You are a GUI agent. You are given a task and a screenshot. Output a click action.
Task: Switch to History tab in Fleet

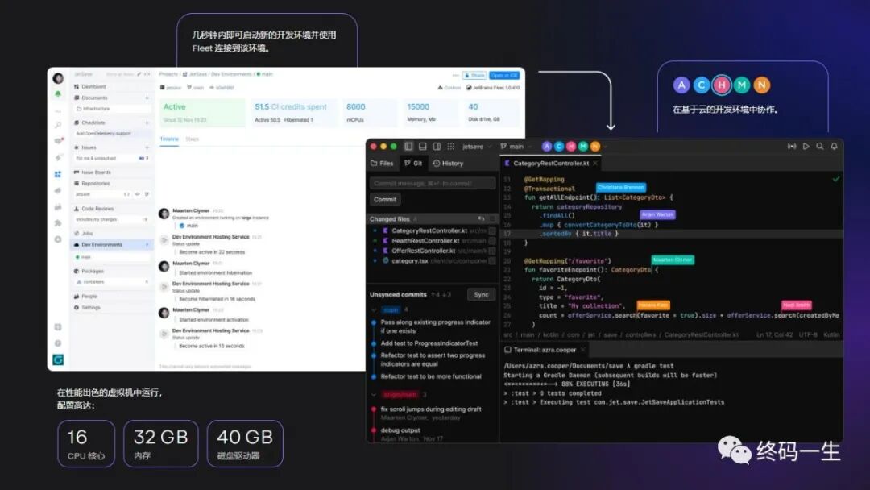[448, 163]
